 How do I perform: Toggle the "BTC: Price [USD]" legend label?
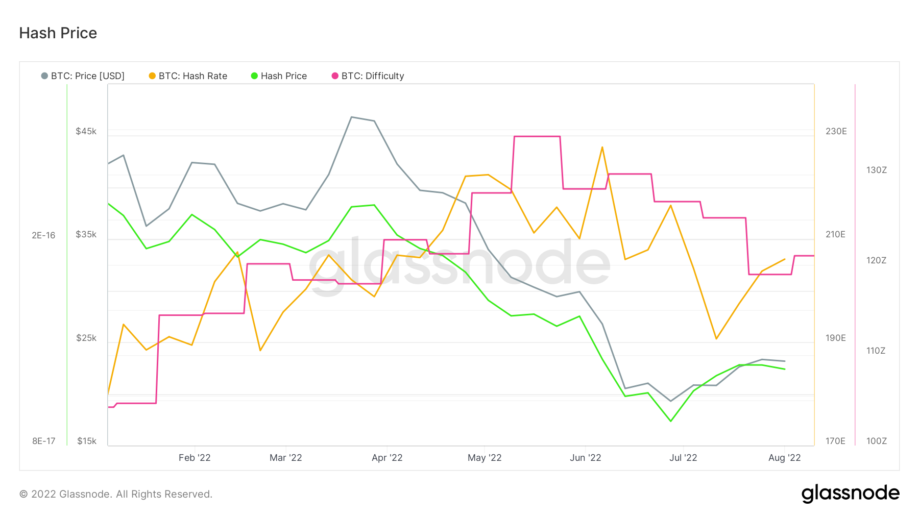[88, 76]
